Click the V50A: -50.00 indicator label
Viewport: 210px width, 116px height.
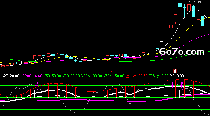(x=114, y=76)
